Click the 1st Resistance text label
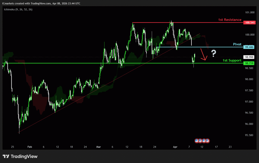 click(x=229, y=20)
